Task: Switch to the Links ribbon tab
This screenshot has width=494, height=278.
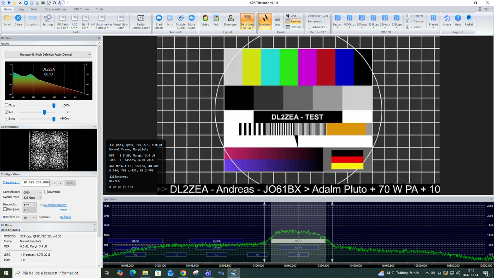Action: point(34,9)
